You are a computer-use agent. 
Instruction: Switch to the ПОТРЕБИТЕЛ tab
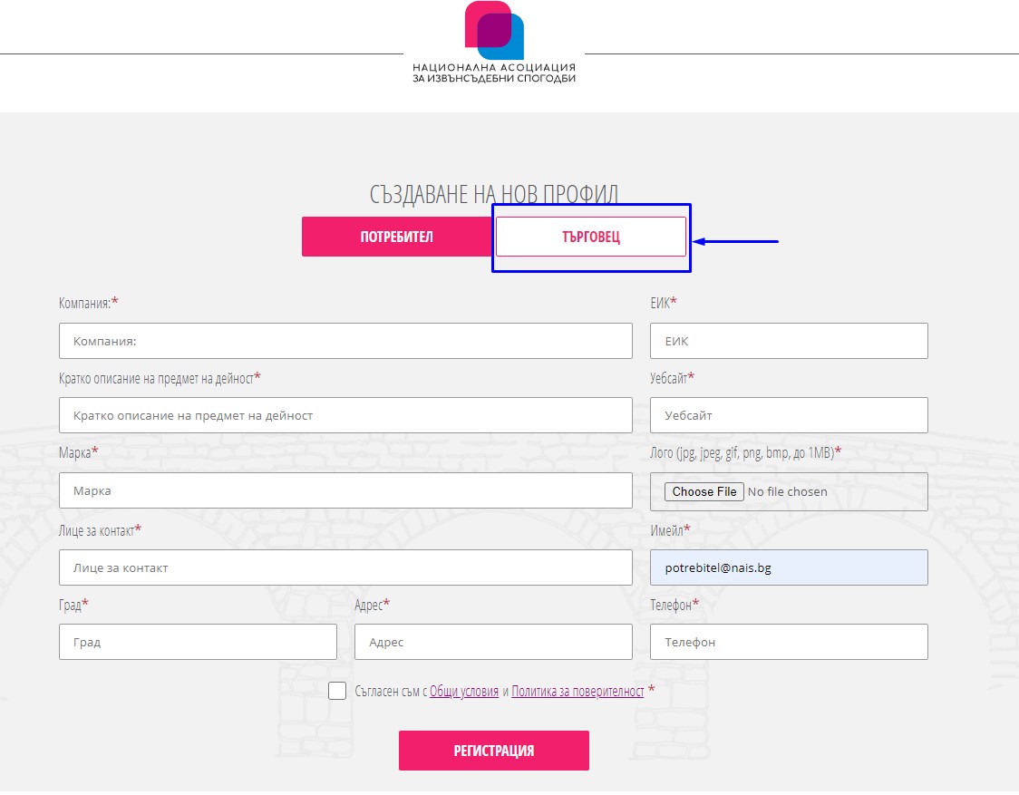click(x=396, y=237)
